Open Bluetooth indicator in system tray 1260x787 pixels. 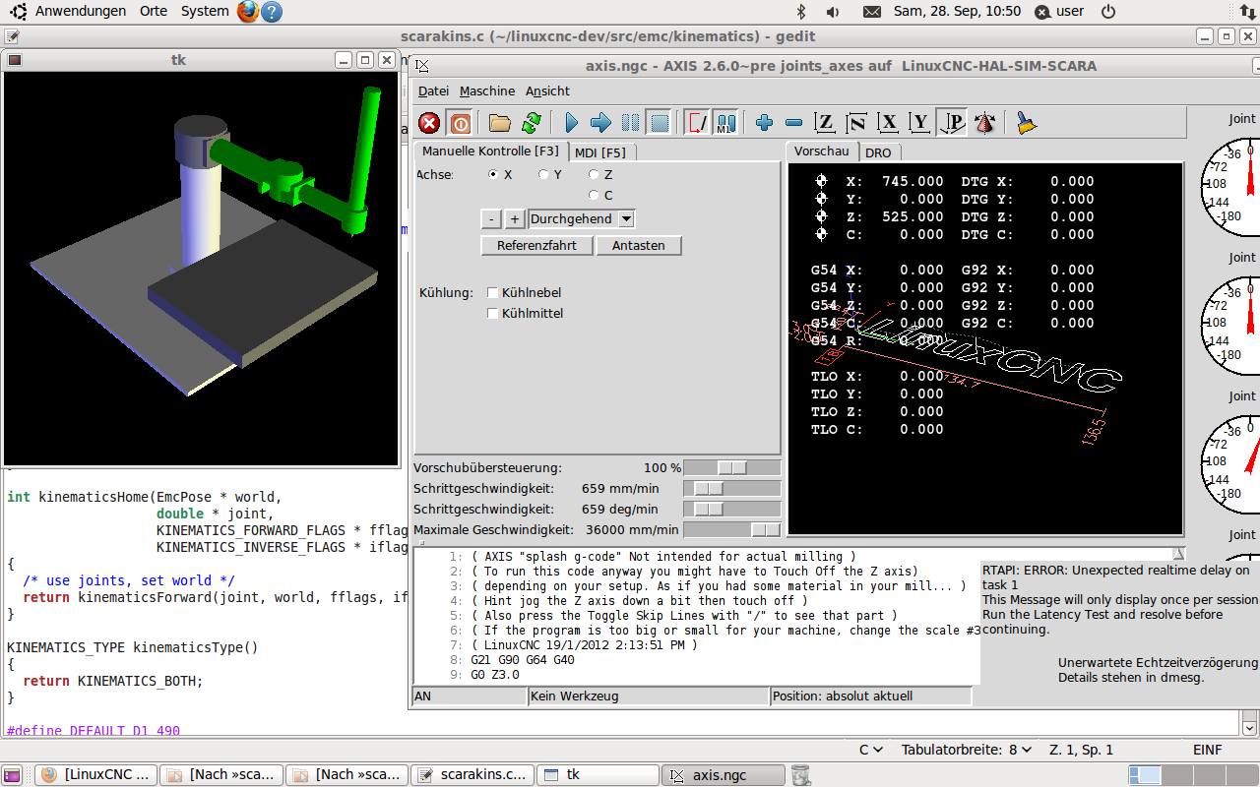801,12
